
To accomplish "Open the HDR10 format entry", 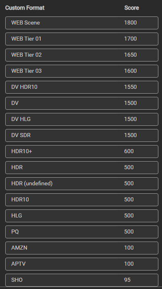I will pyautogui.click(x=82, y=200).
